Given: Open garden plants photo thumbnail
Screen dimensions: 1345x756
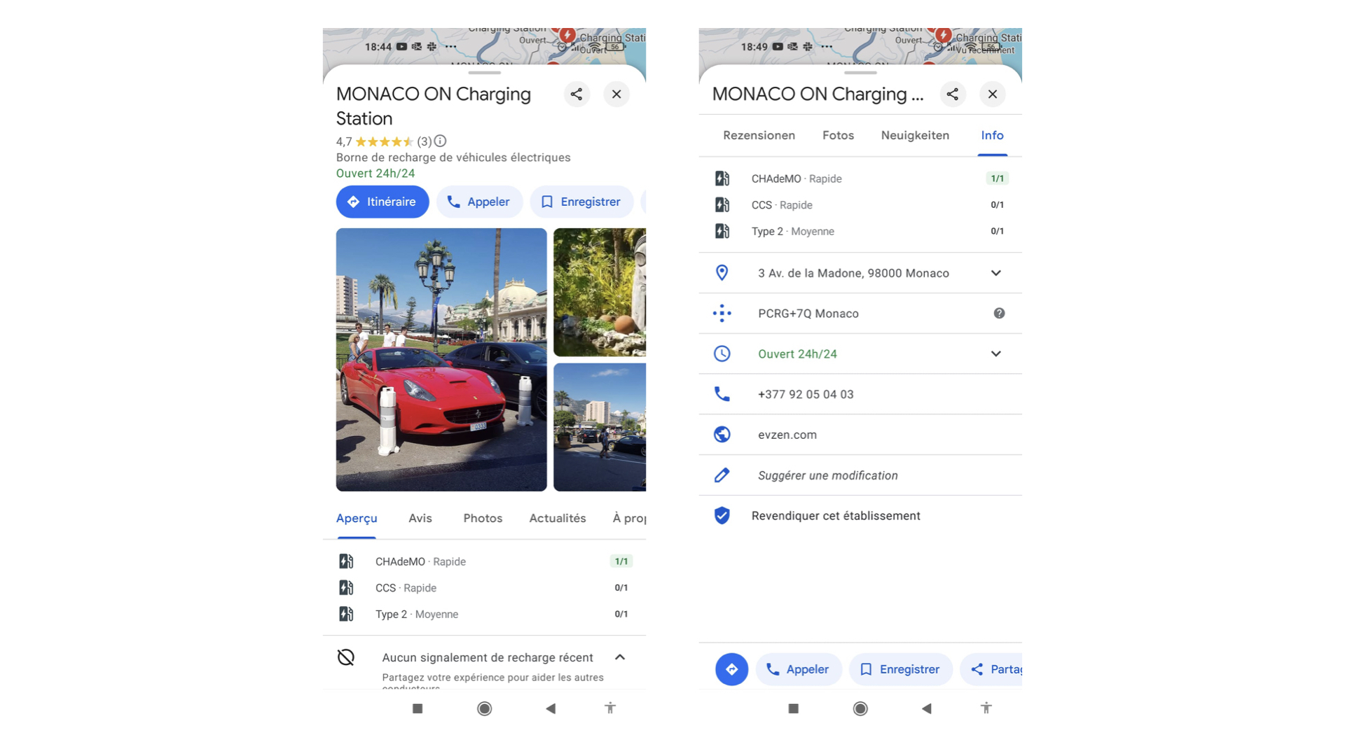Looking at the screenshot, I should point(600,292).
